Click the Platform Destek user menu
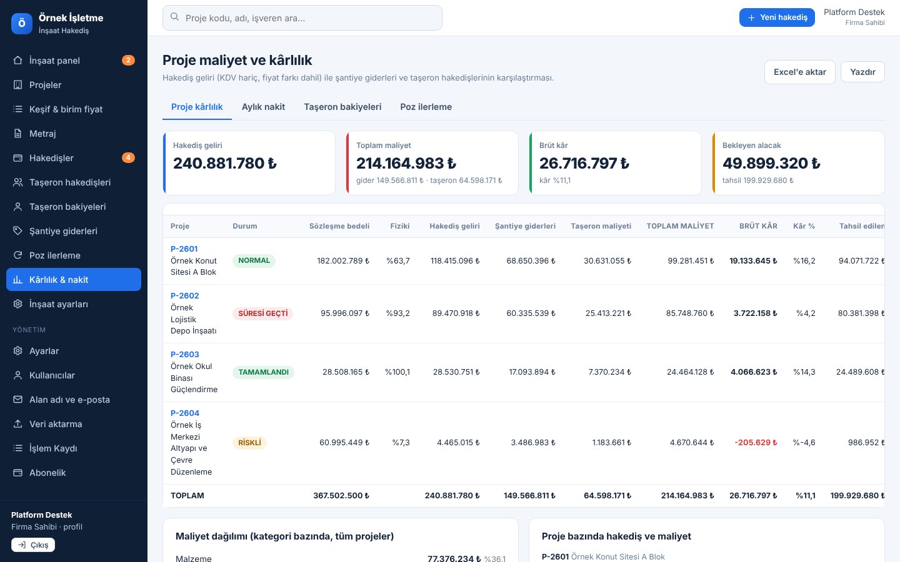 tap(854, 17)
